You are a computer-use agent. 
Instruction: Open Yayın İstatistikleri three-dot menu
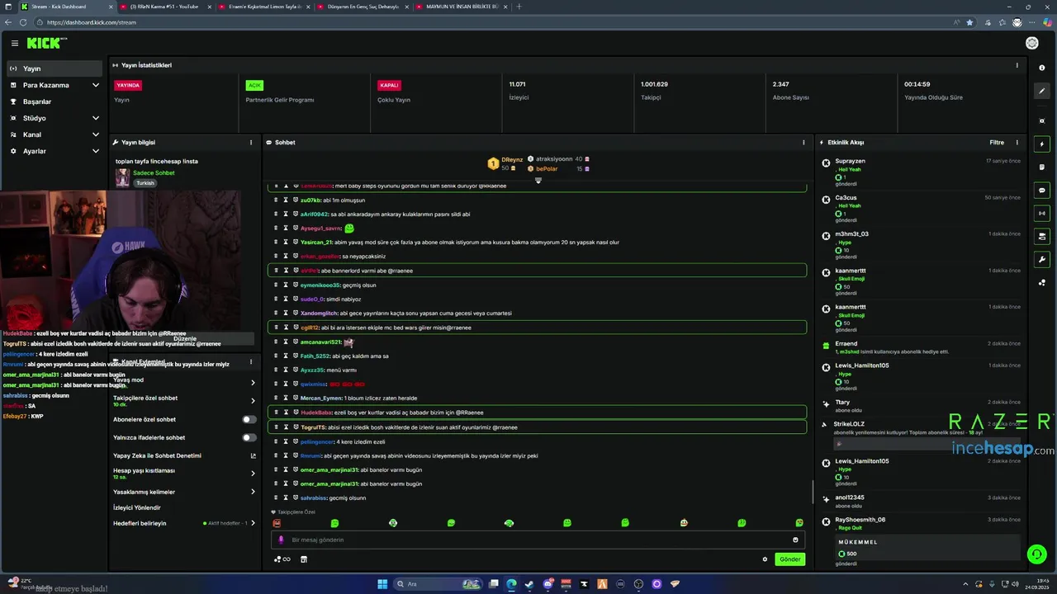pos(1017,65)
